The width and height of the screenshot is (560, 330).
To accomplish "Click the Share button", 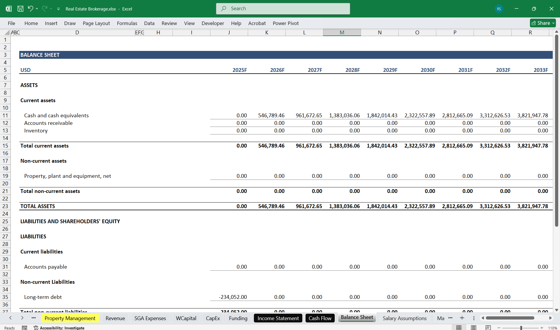I will coord(543,23).
